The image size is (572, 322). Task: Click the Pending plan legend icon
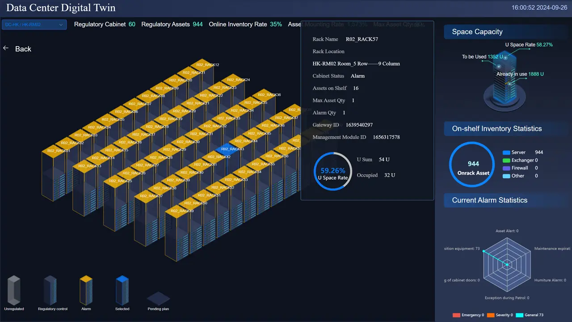(x=159, y=298)
